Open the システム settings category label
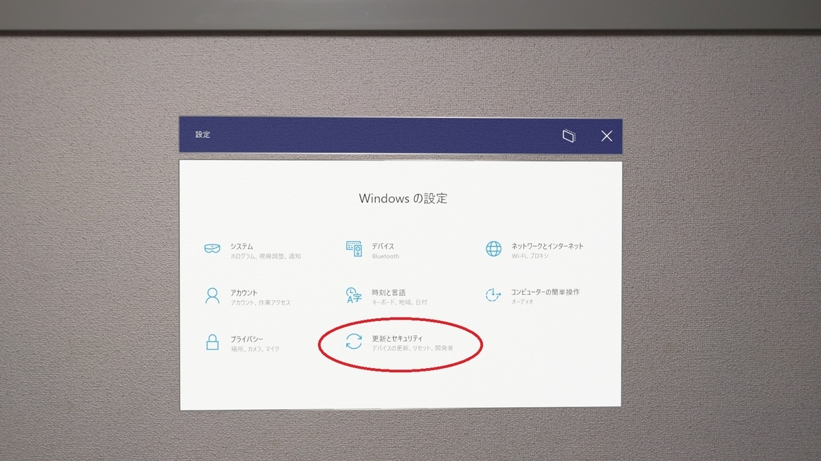Image resolution: width=821 pixels, height=461 pixels. [242, 246]
